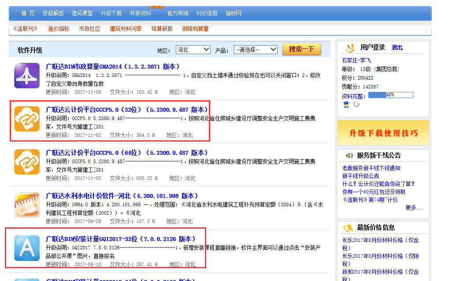Click the 用户登录 header icon
The width and height of the screenshot is (456, 281).
350,48
